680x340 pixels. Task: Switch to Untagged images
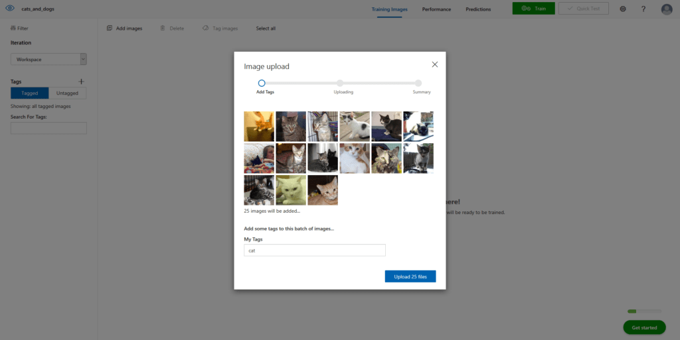pyautogui.click(x=67, y=93)
